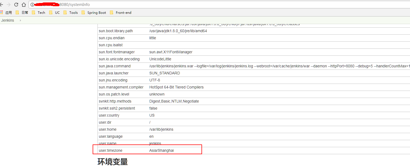Image resolution: width=410 pixels, height=168 pixels.
Task: Open the Front-end bookmark folder
Action: click(120, 12)
